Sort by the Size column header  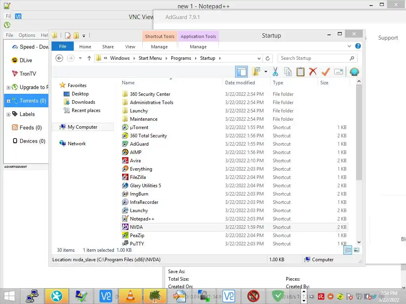pos(324,83)
